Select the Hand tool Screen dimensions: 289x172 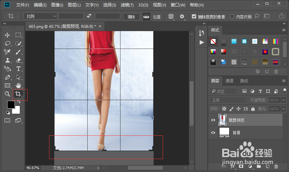coord(19,86)
